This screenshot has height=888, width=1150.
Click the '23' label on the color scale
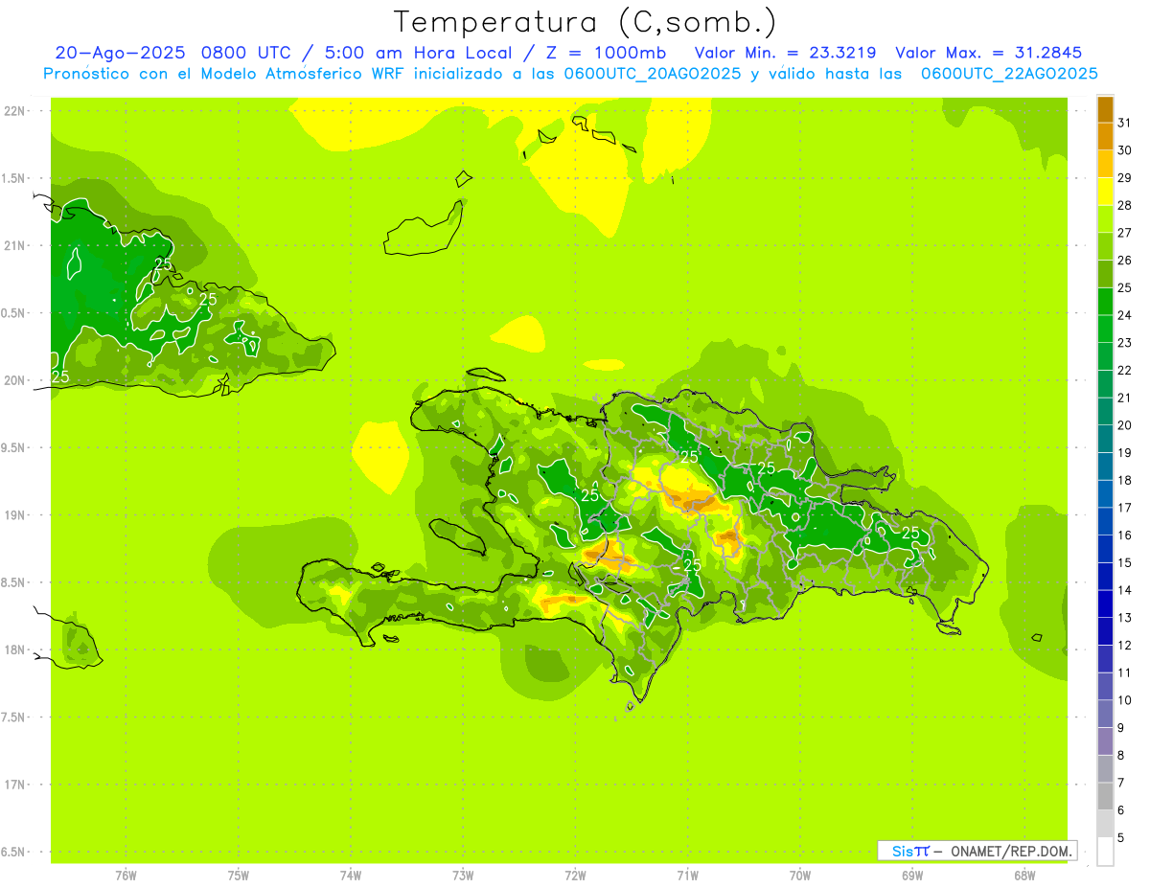coord(1125,343)
